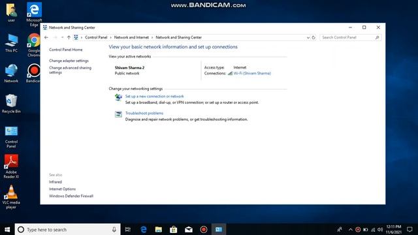
Task: Open Network desktop icon
Action: (11, 73)
